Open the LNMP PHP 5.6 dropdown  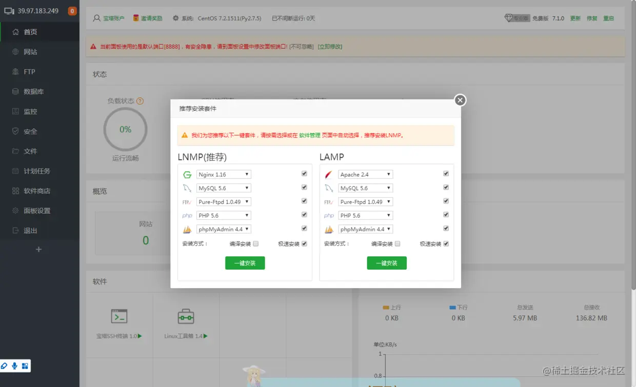[x=224, y=215]
